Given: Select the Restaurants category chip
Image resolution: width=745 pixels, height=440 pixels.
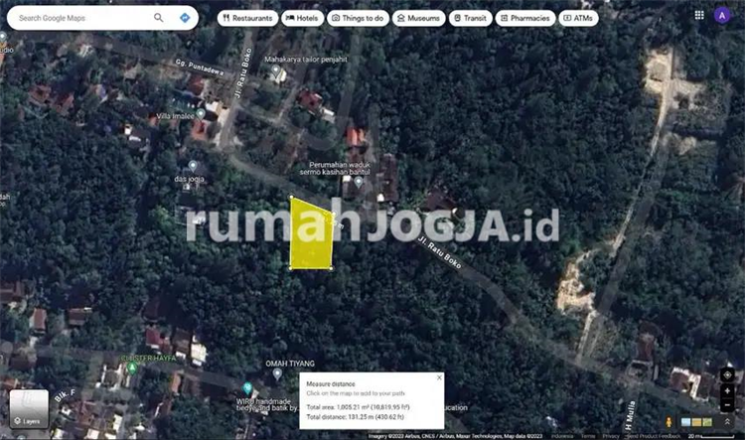Looking at the screenshot, I should tap(247, 18).
